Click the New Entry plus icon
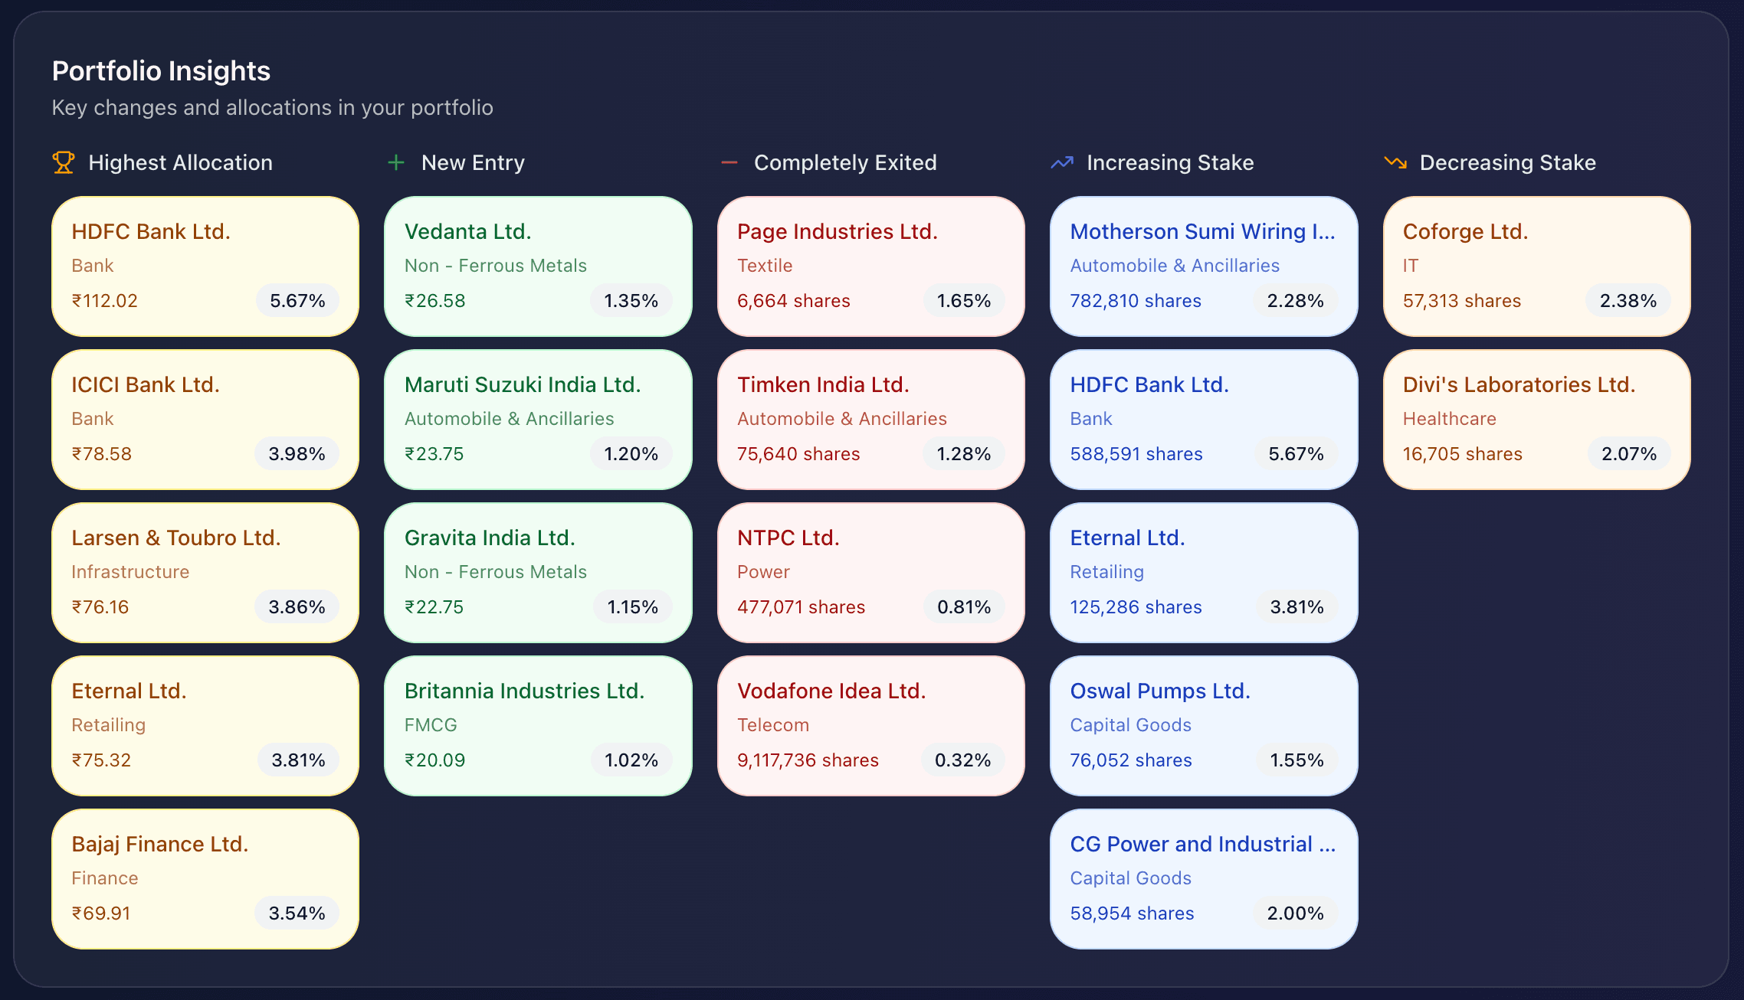 tap(396, 162)
